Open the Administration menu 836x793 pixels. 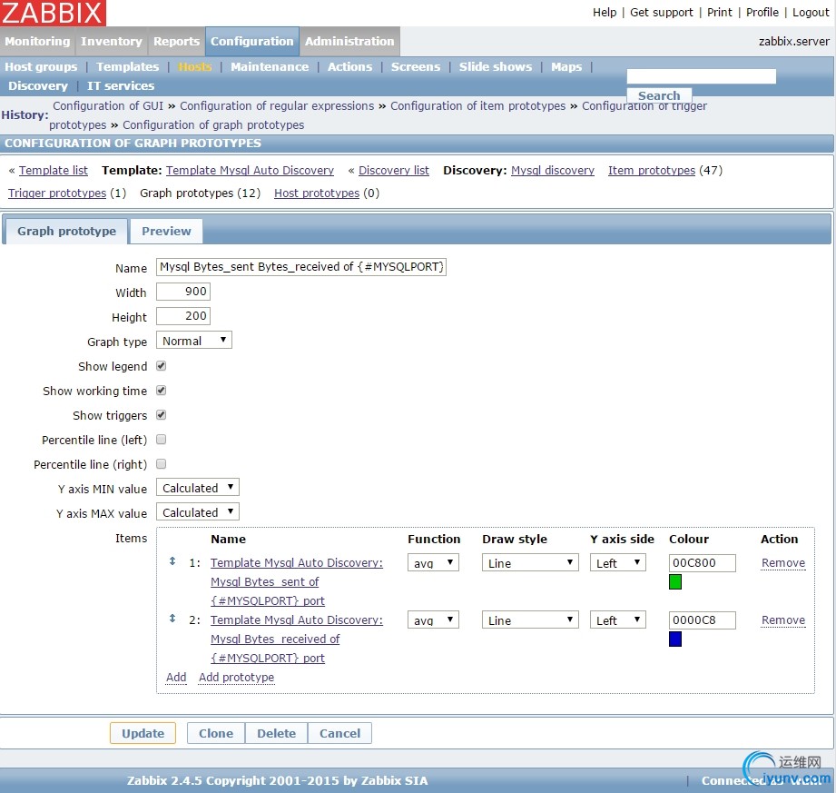click(x=349, y=42)
